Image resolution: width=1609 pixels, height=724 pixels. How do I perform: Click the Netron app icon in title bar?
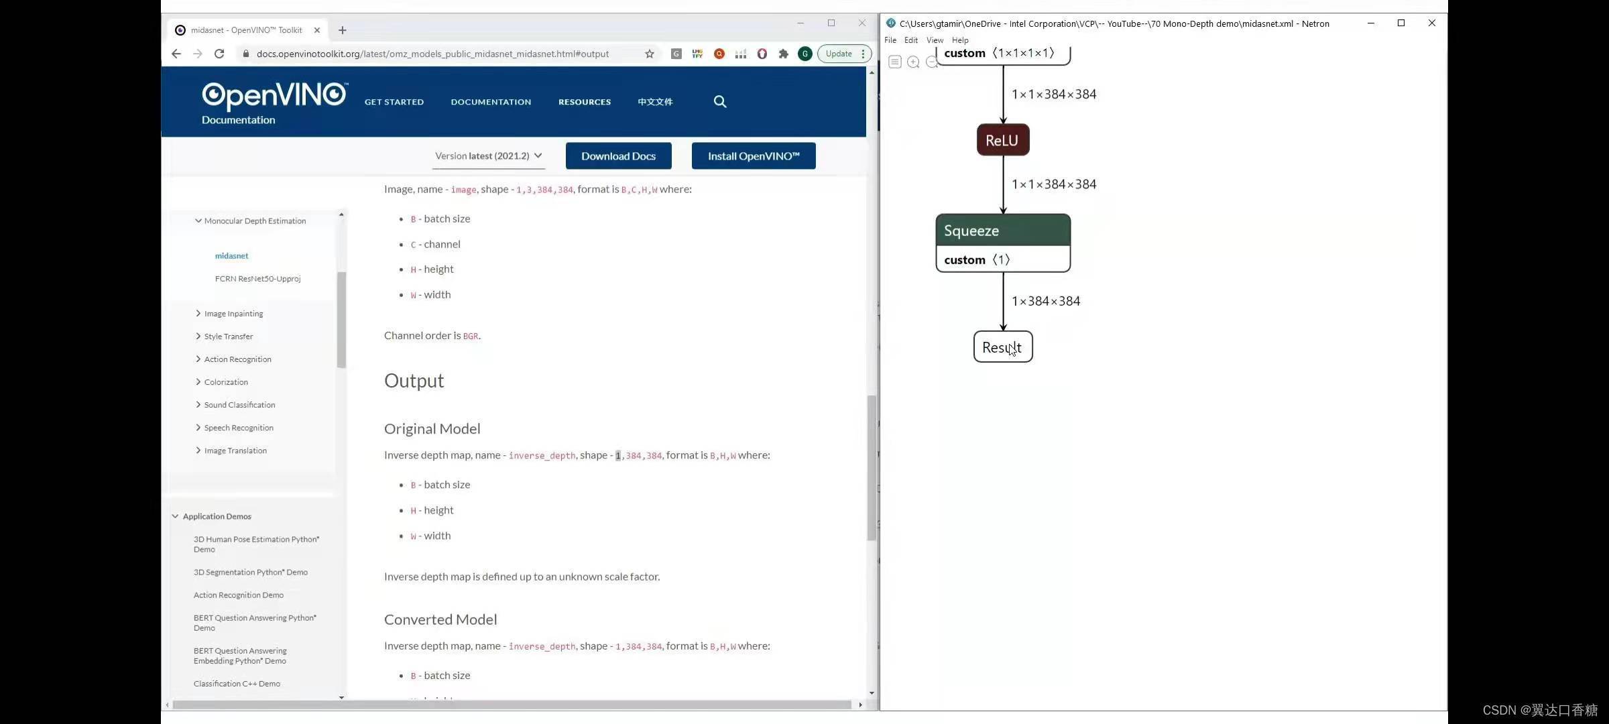coord(891,23)
